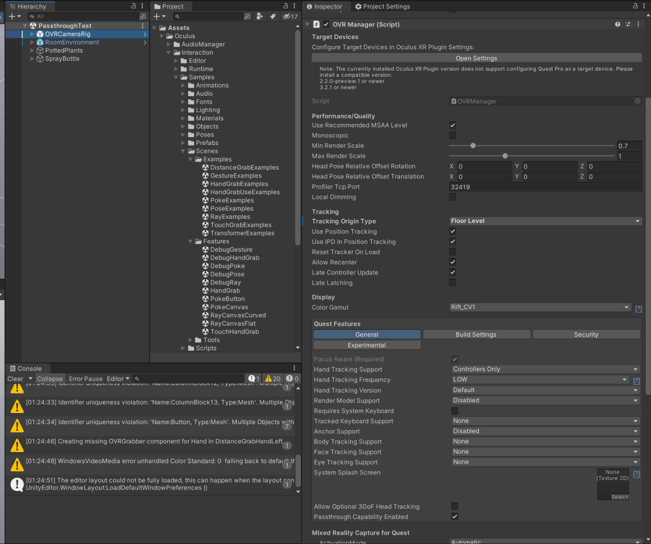Open PassthroughTest scene options menu
Viewport: 651px width, 544px height.
pyautogui.click(x=143, y=26)
